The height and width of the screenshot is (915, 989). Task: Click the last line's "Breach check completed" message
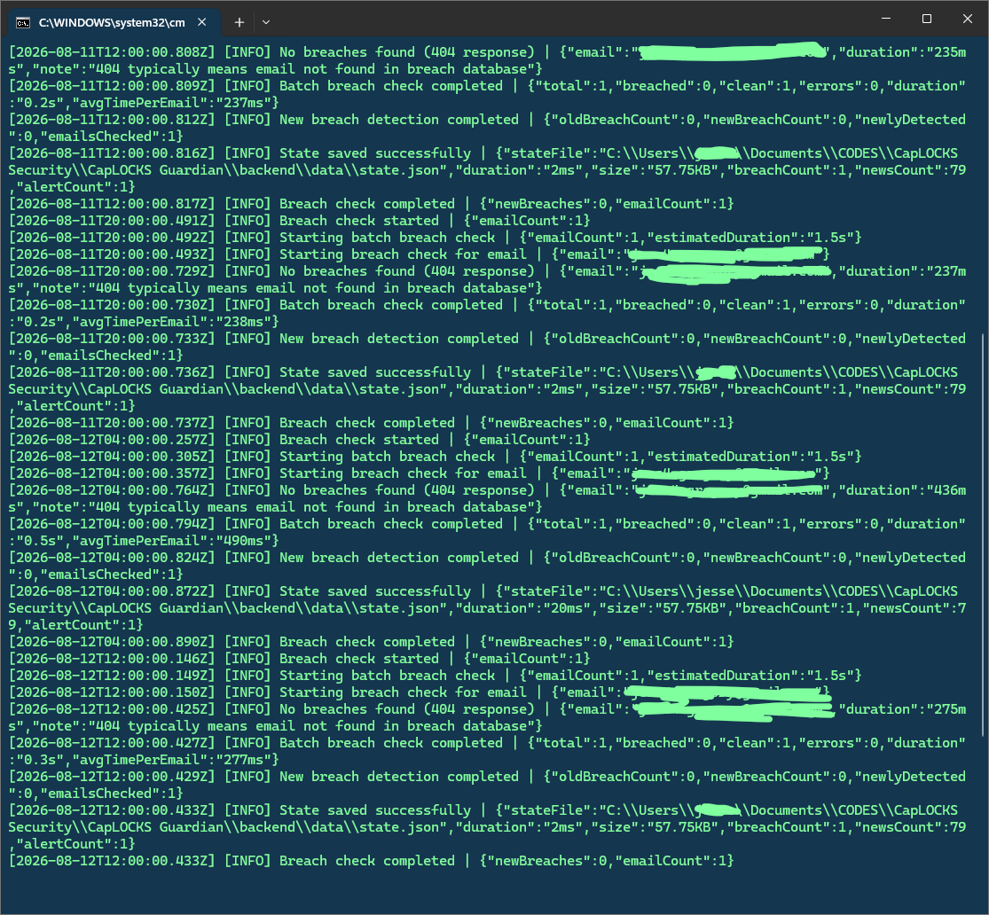pos(367,861)
